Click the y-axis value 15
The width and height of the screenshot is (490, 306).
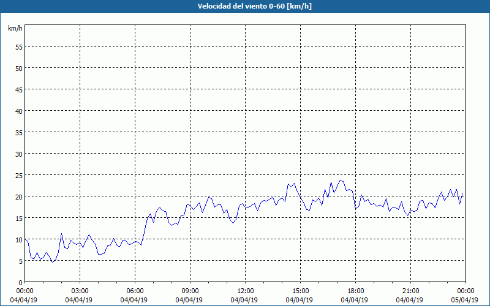(x=19, y=218)
